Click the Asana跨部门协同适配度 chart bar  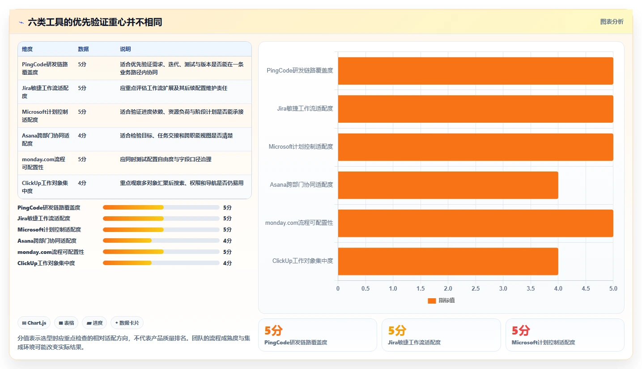tap(448, 185)
